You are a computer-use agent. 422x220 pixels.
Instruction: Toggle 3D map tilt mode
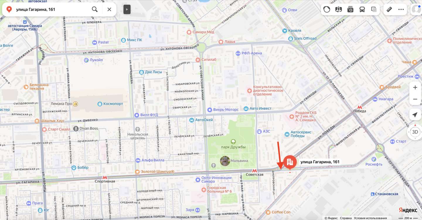[415, 132]
